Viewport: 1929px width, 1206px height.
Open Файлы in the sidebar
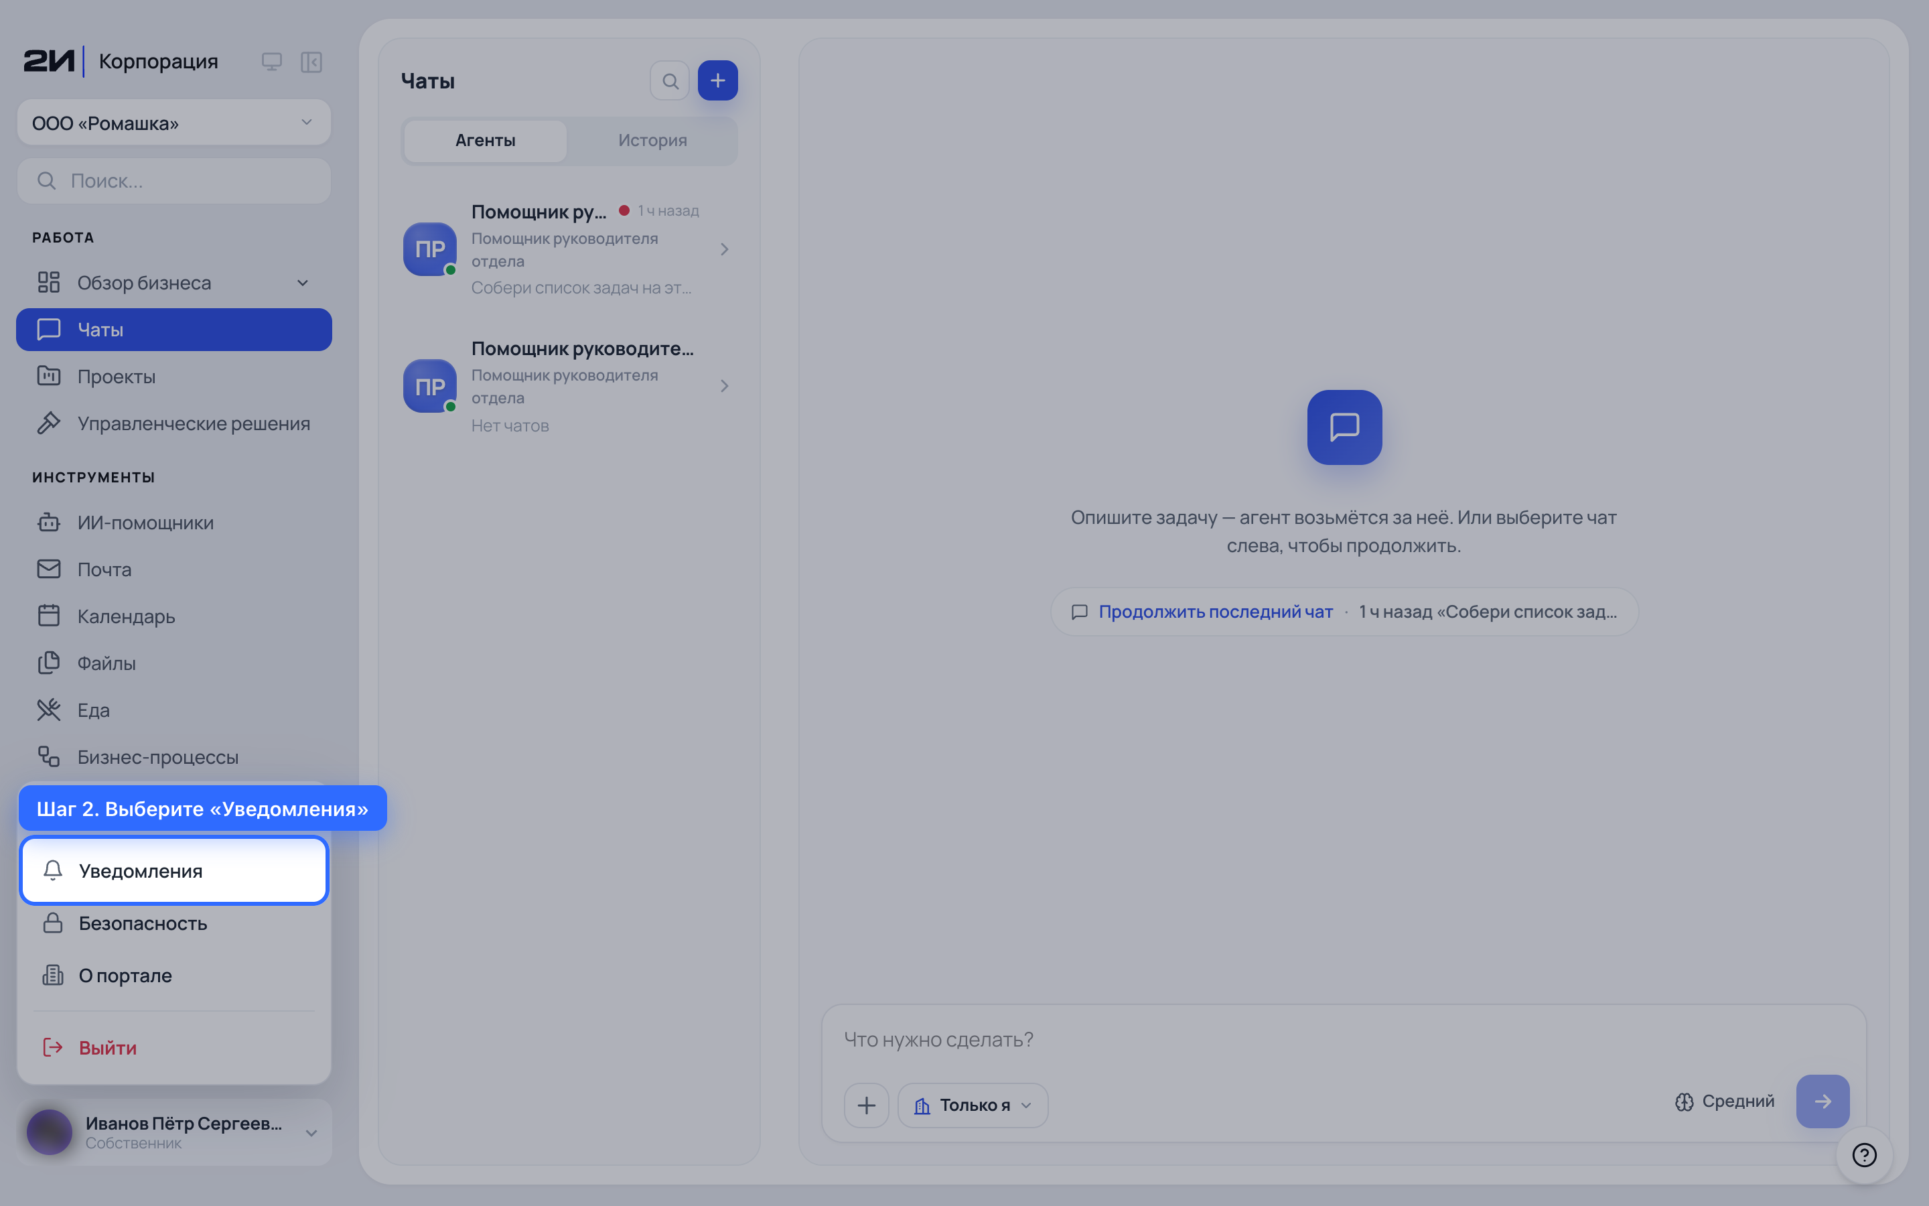(173, 663)
